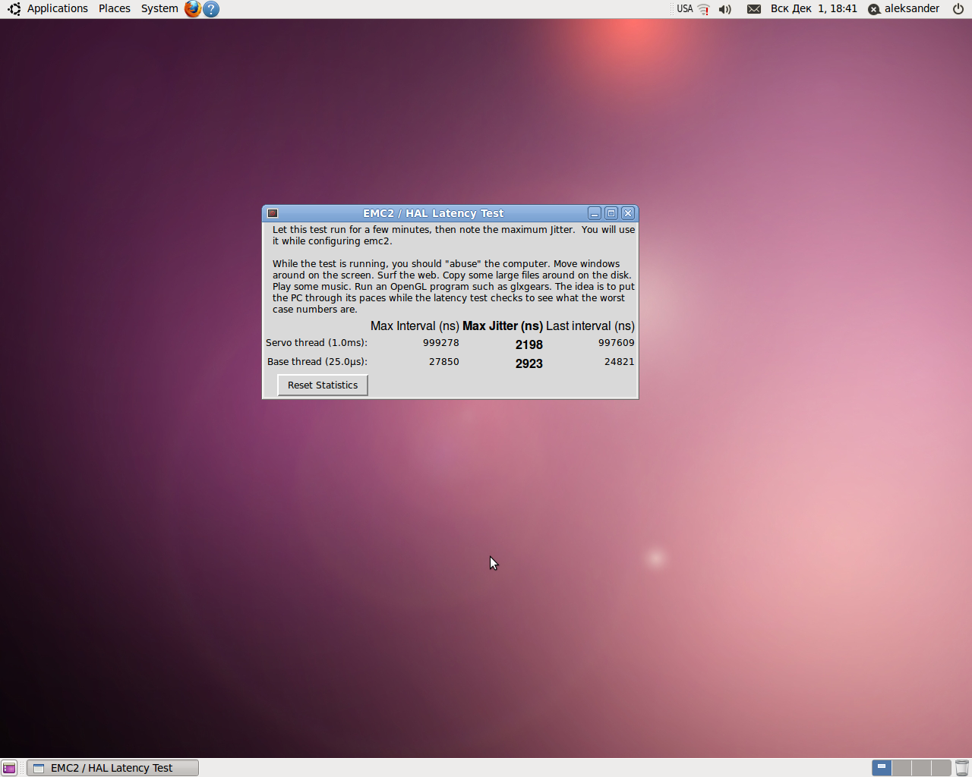The image size is (972, 777).
Task: Click Base thread max interval 27850
Action: pos(444,362)
